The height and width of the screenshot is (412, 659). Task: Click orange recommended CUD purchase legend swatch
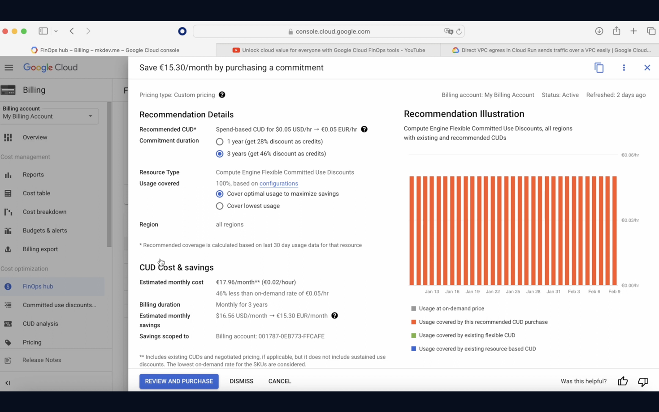tap(413, 322)
